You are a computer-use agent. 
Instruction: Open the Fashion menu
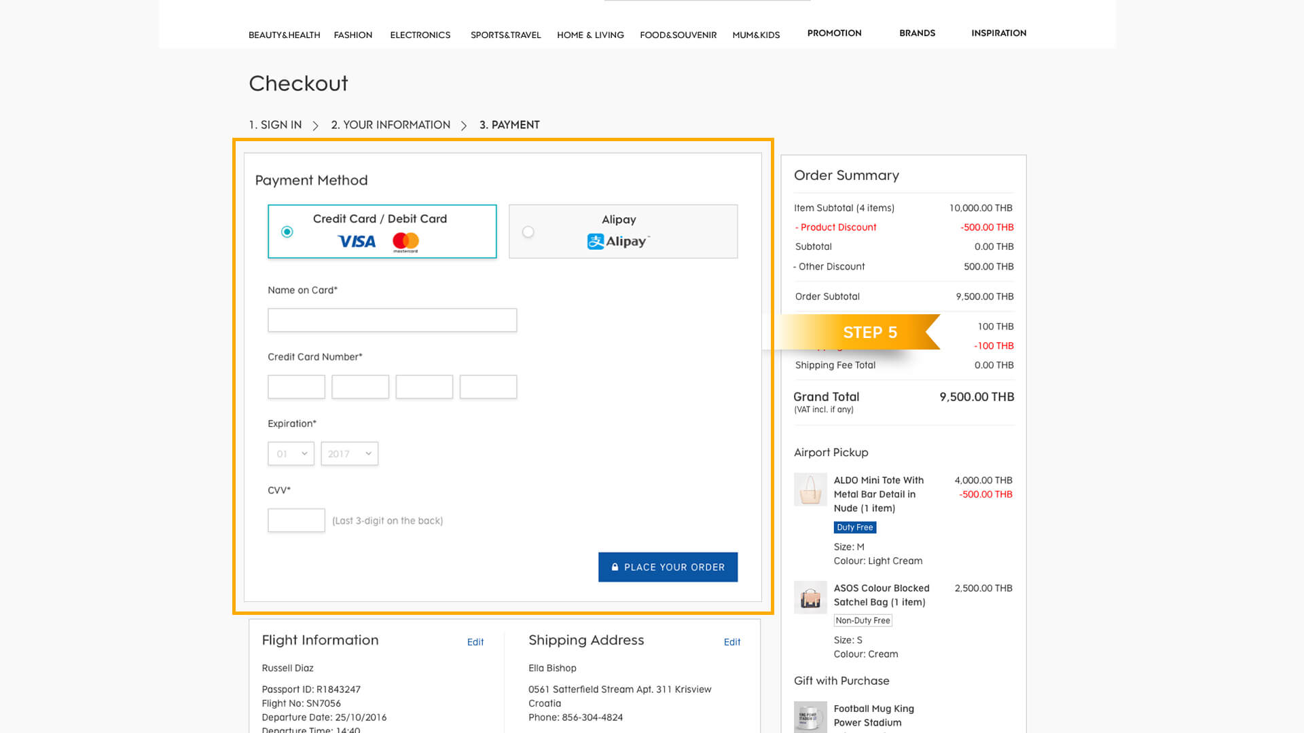[353, 35]
